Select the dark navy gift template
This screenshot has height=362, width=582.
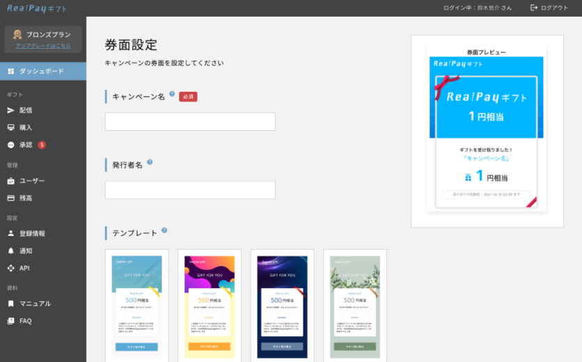pyautogui.click(x=282, y=306)
